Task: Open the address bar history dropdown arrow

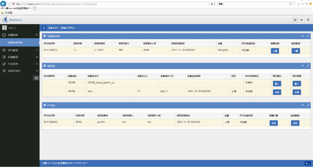Action: (209, 4)
